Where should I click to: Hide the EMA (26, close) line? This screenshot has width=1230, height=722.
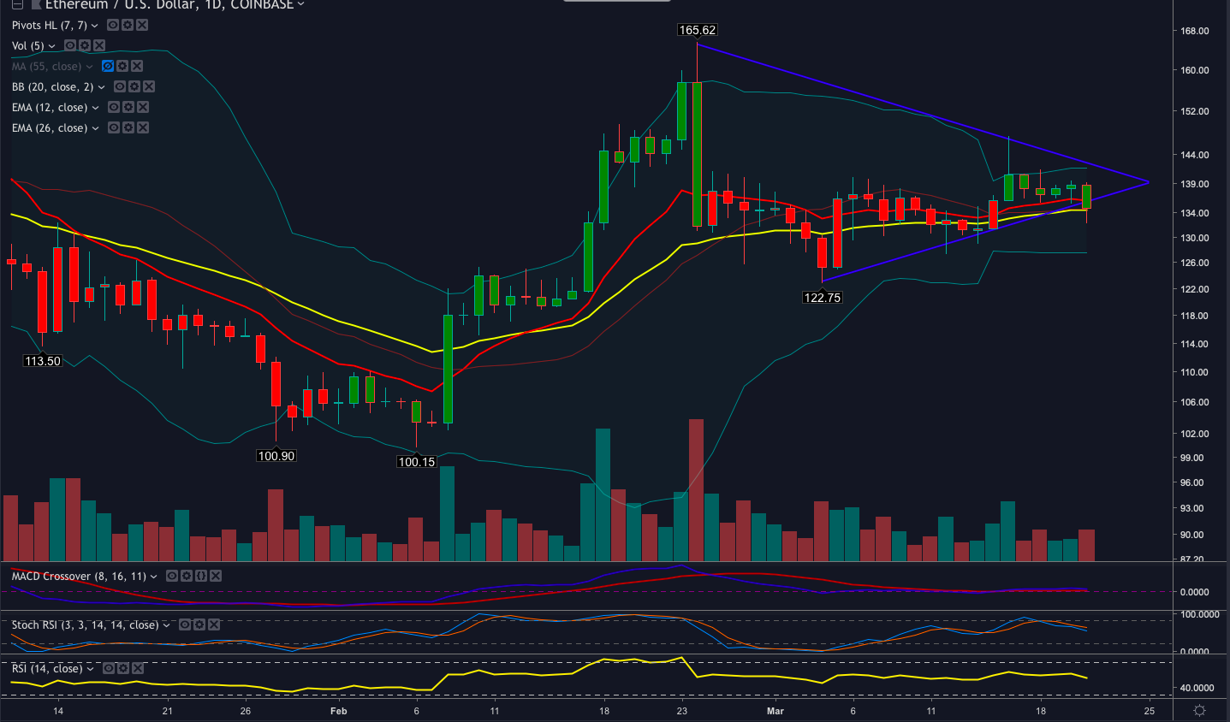(114, 128)
